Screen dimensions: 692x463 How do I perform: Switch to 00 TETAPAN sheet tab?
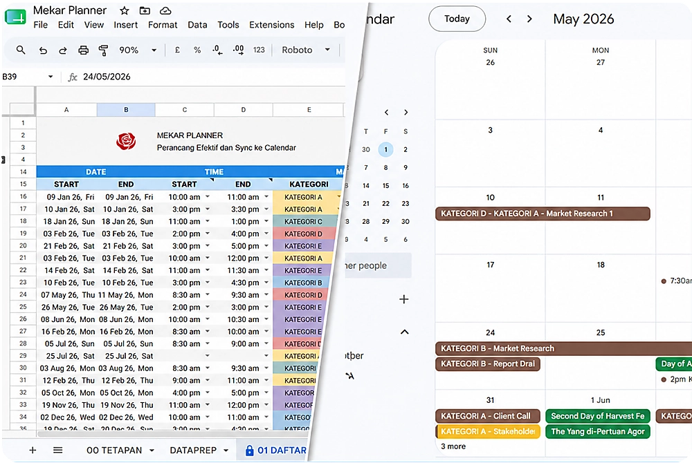114,451
